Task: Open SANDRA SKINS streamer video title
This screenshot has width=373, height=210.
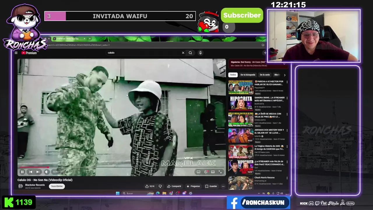Action: 269,99
